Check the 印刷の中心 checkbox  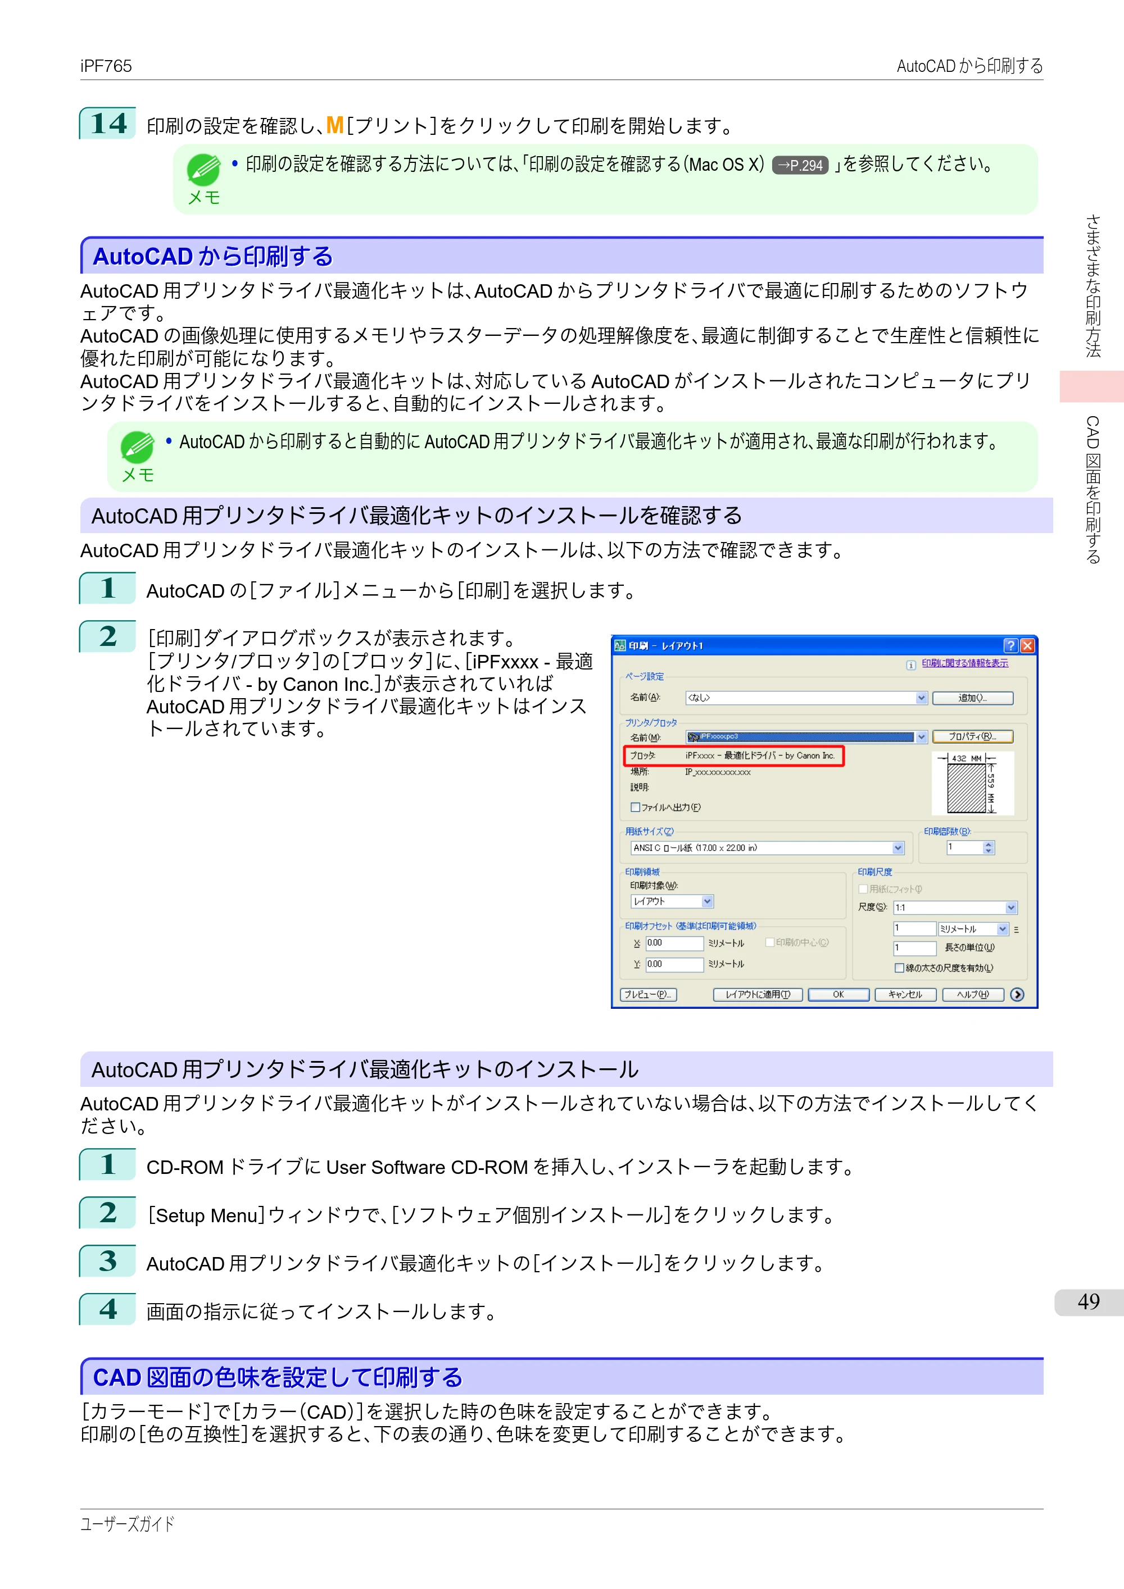point(769,942)
